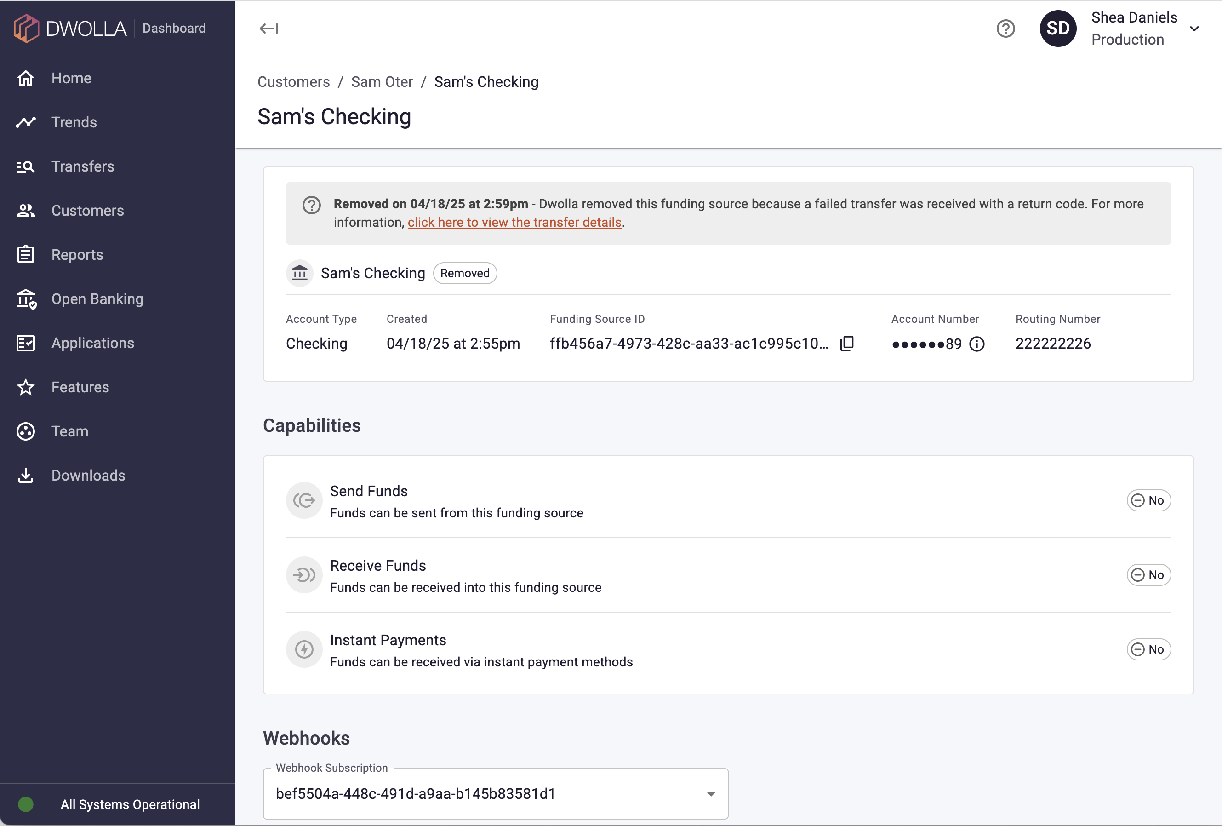Click the Webhooks heading
Viewport: 1222px width, 826px height.
306,738
